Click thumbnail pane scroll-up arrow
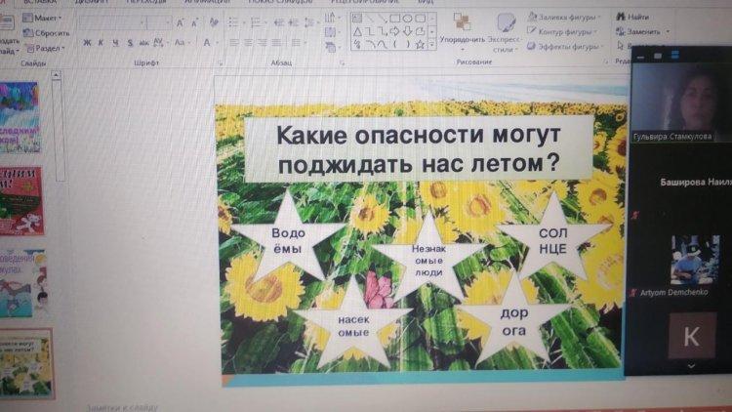Image resolution: width=732 pixels, height=412 pixels. click(56, 75)
